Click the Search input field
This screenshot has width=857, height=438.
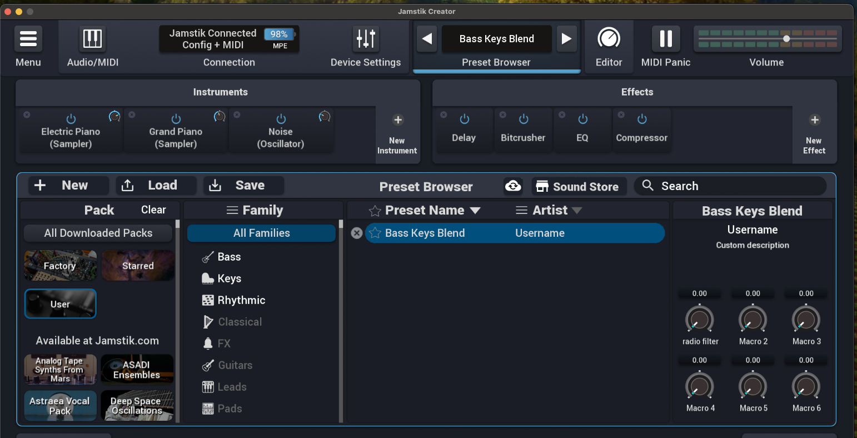click(x=730, y=186)
